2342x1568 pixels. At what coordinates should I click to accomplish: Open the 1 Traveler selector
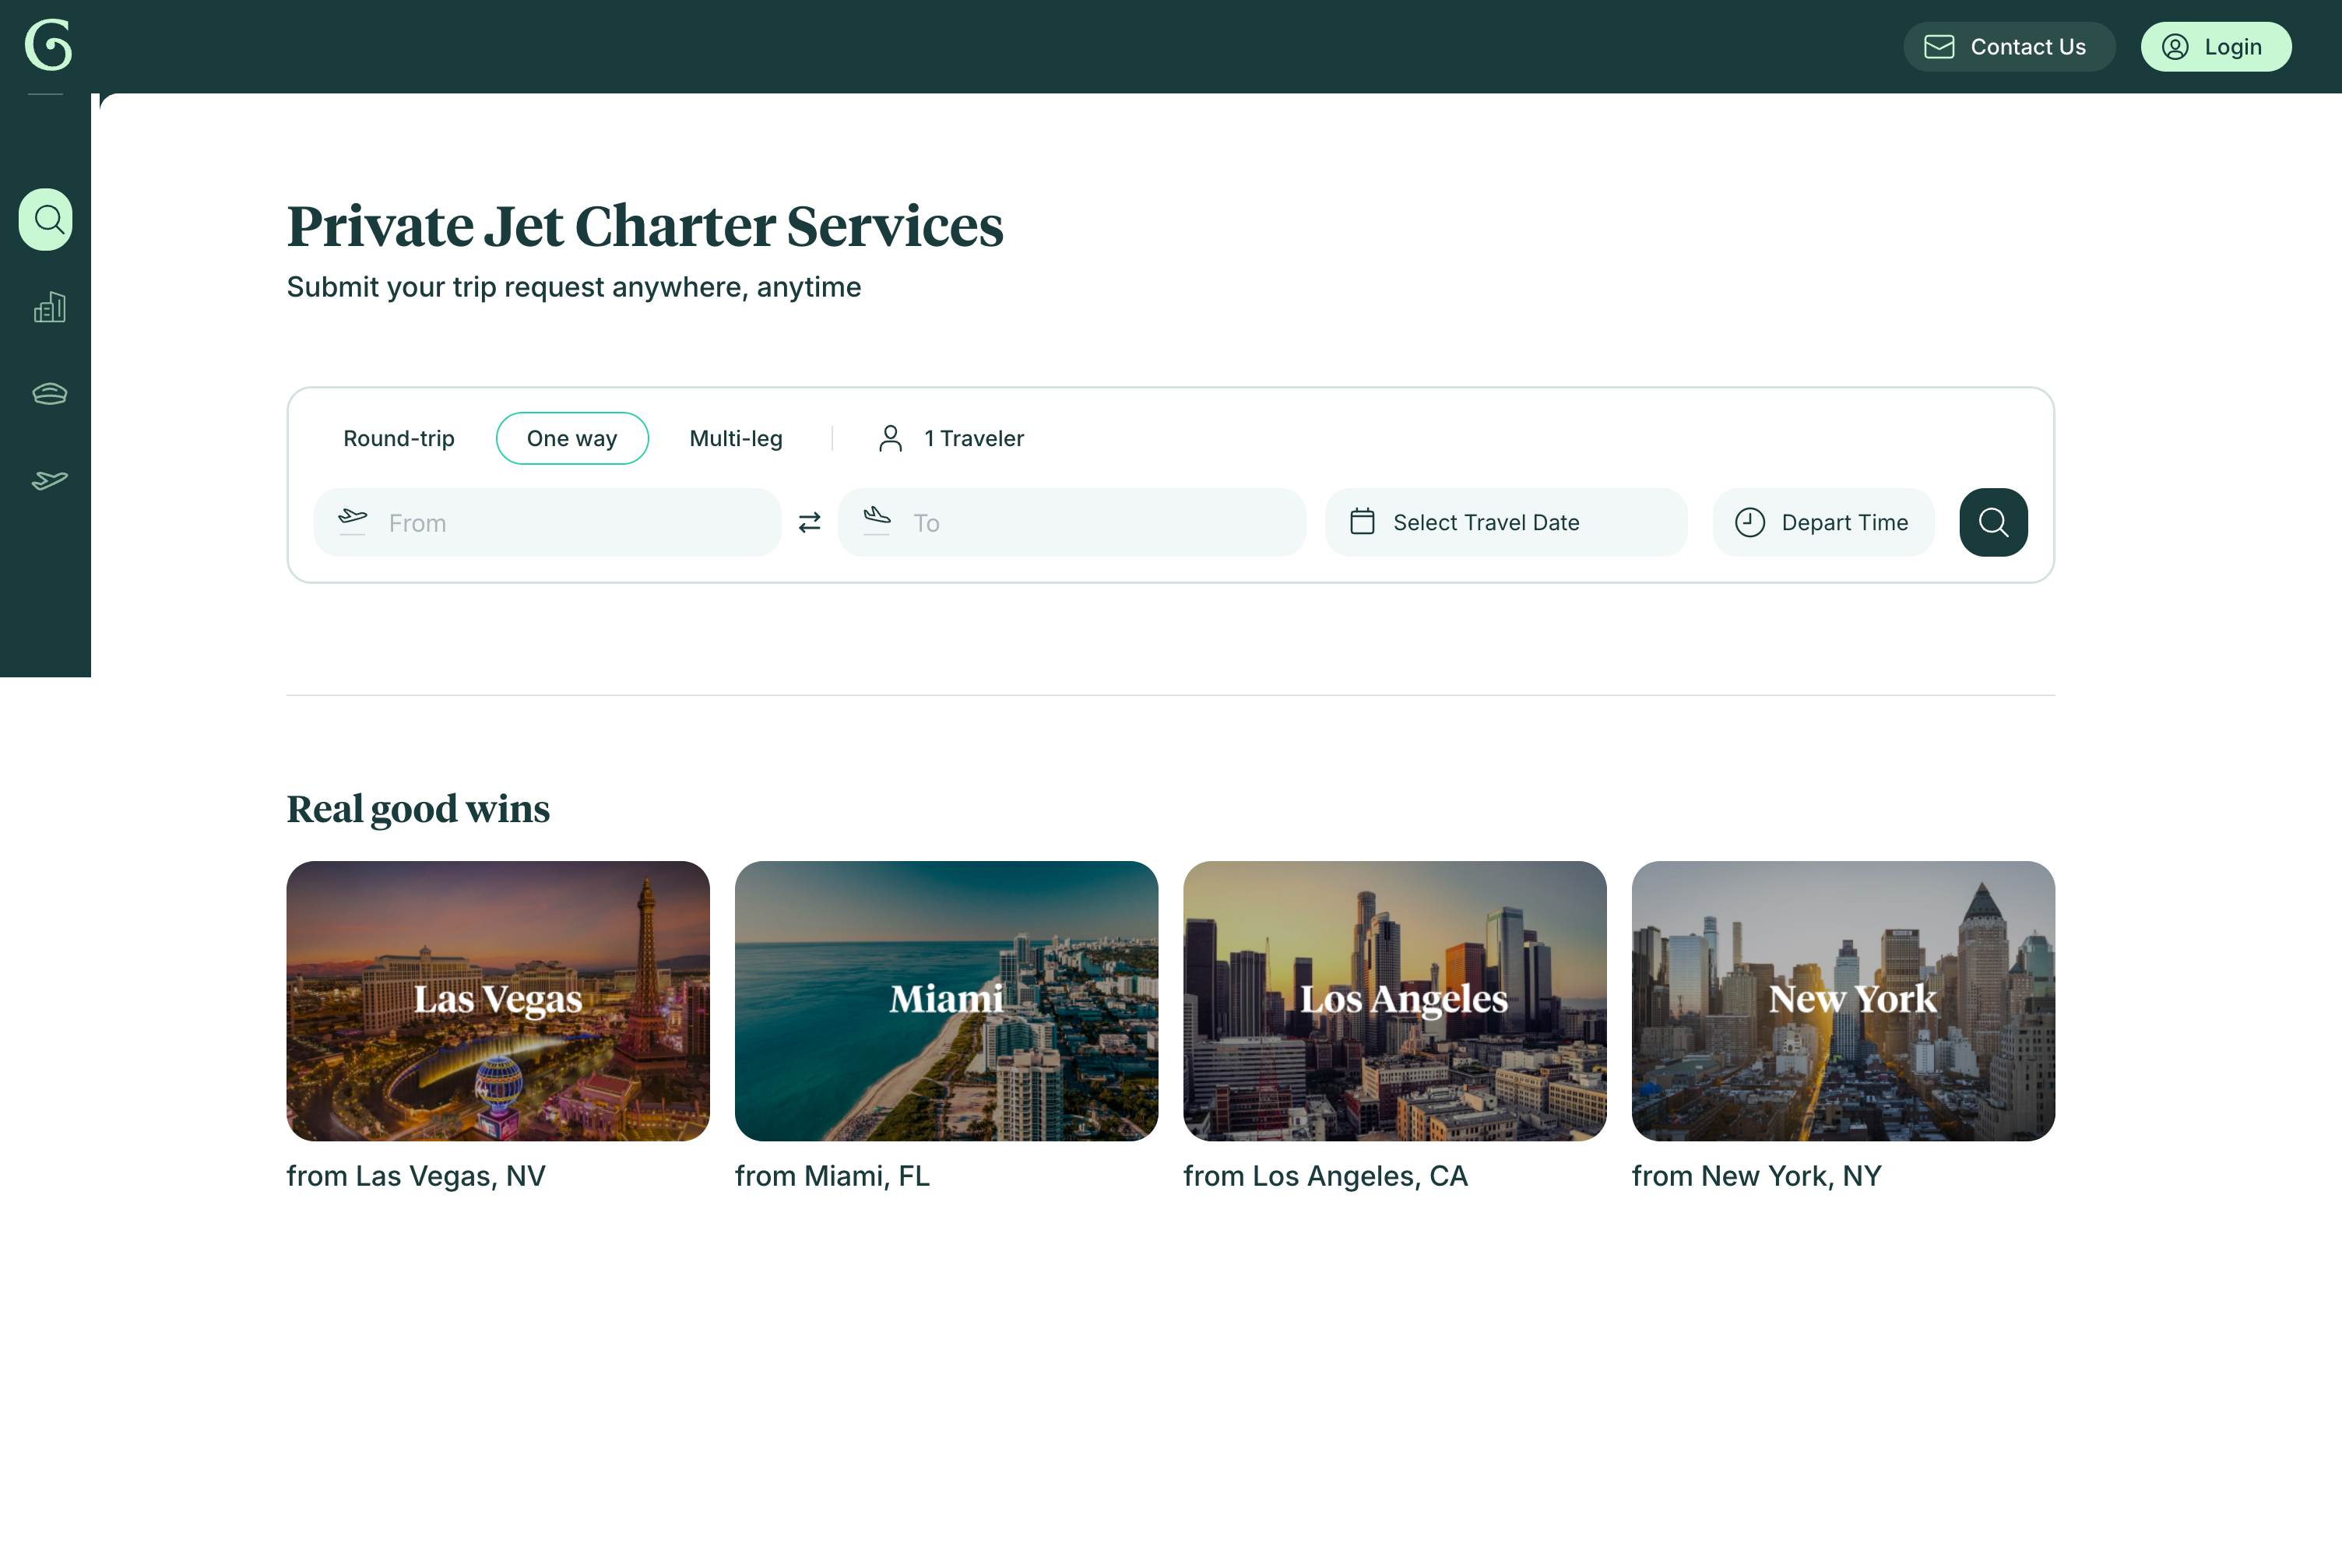tap(951, 438)
